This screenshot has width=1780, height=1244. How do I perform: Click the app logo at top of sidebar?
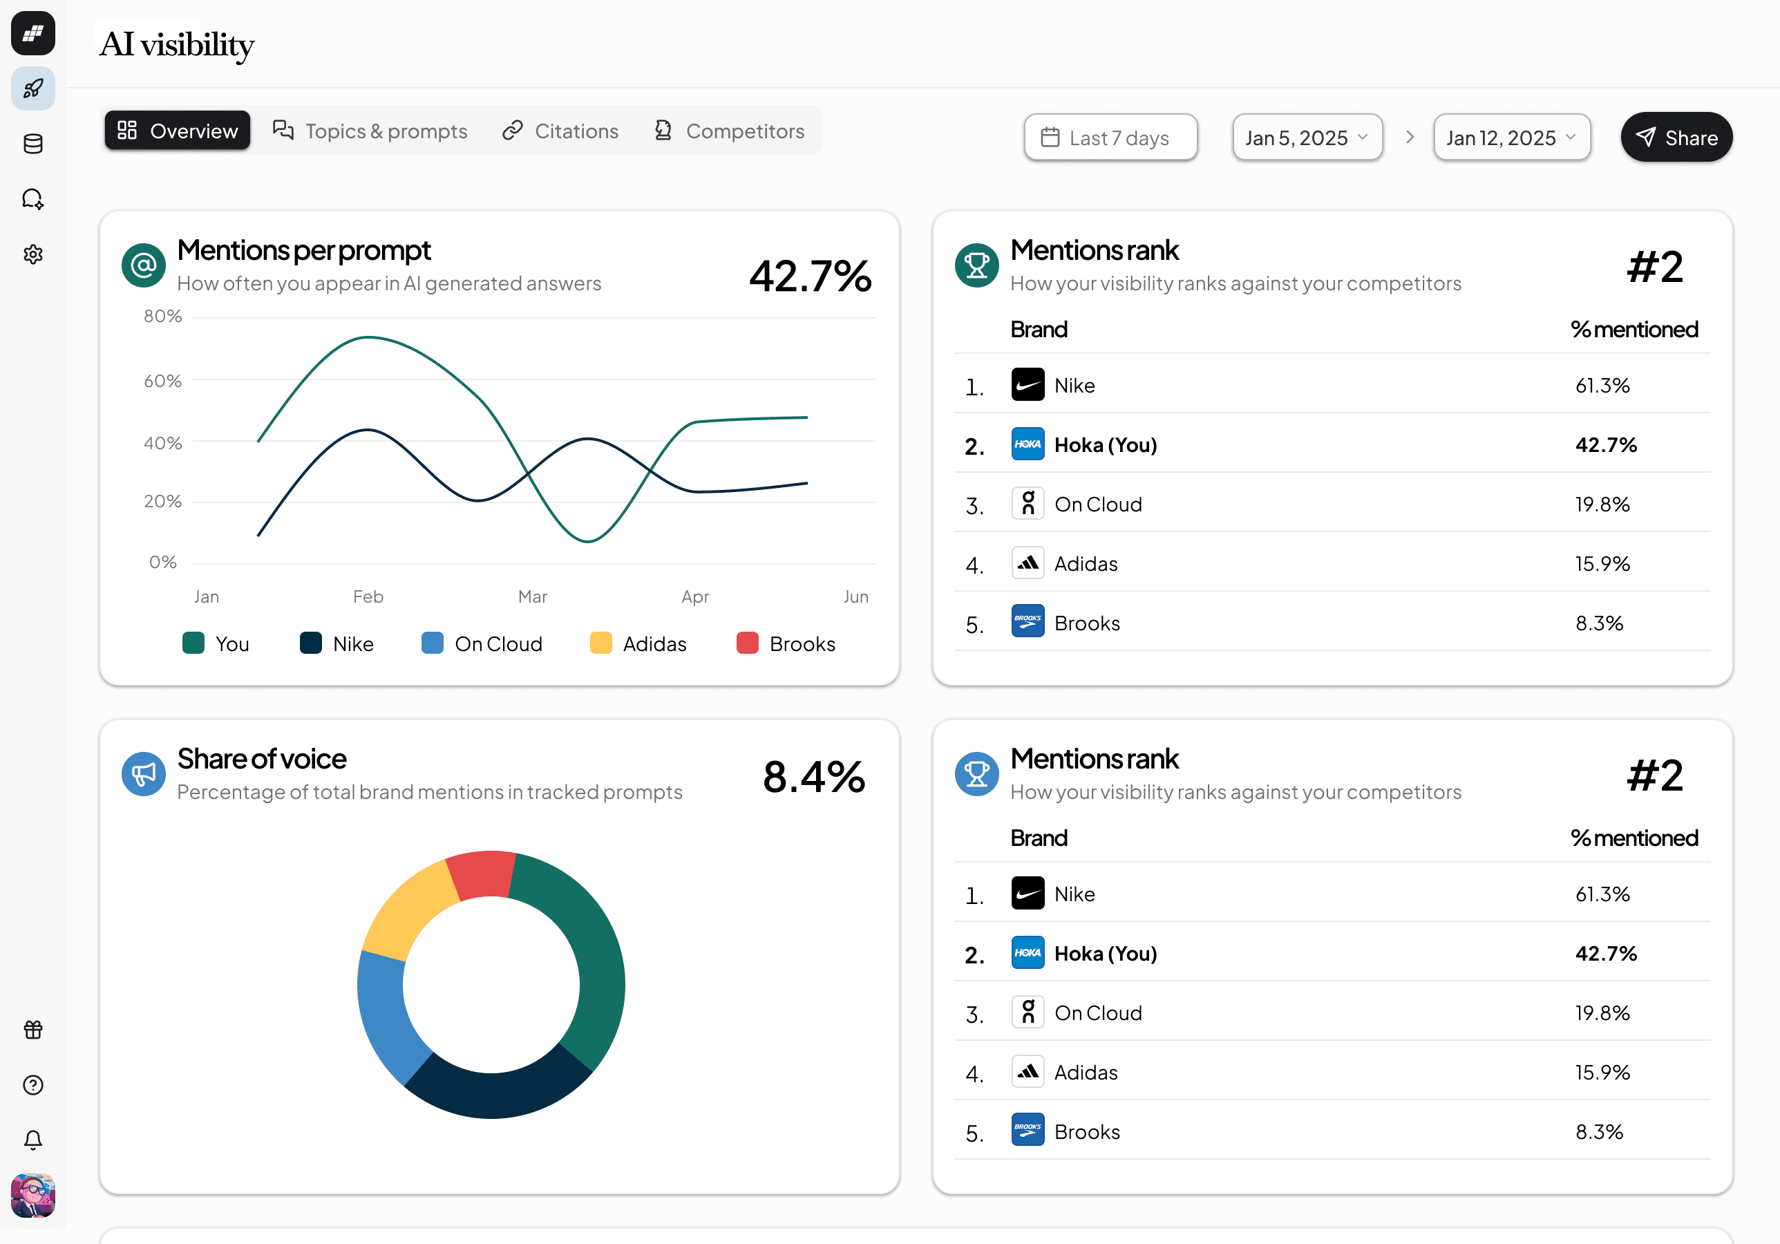click(x=32, y=33)
